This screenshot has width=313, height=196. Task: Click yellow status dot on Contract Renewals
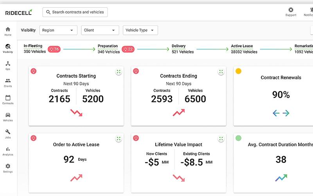coord(238,71)
